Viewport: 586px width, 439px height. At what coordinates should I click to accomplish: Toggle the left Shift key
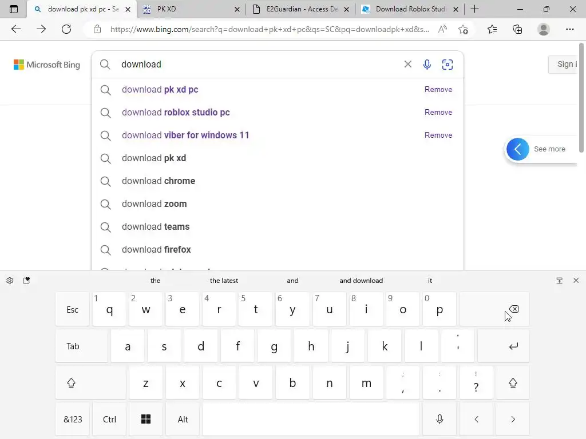click(91, 382)
